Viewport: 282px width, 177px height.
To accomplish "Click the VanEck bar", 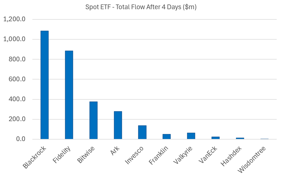I will pyautogui.click(x=215, y=138).
